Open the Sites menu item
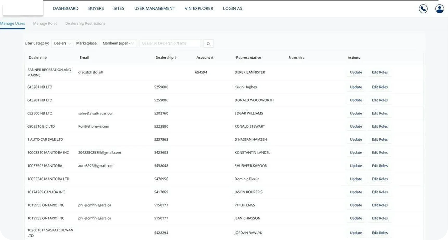This screenshot has width=448, height=240. (119, 8)
